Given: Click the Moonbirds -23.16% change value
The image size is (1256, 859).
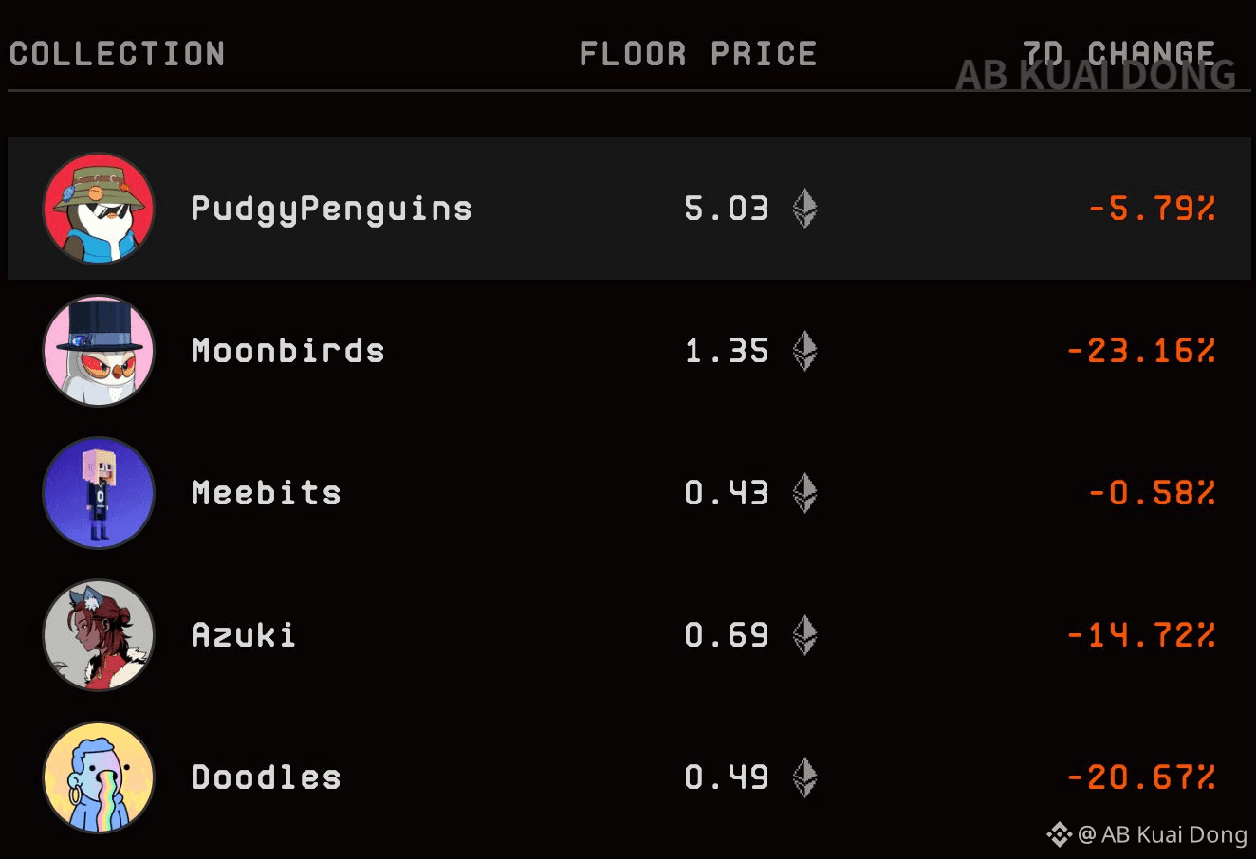Looking at the screenshot, I should [1141, 351].
